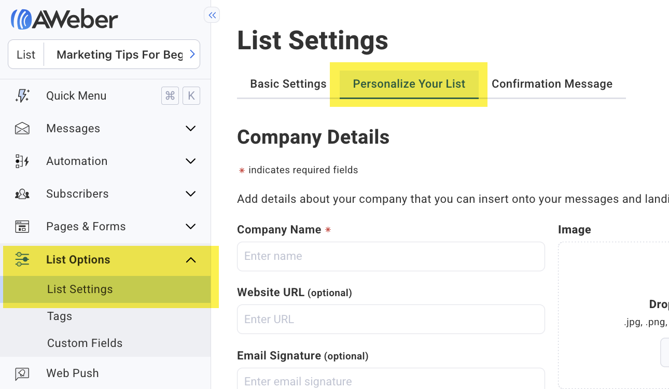The image size is (669, 389).
Task: Select the Pages & Forms icon
Action: [22, 226]
